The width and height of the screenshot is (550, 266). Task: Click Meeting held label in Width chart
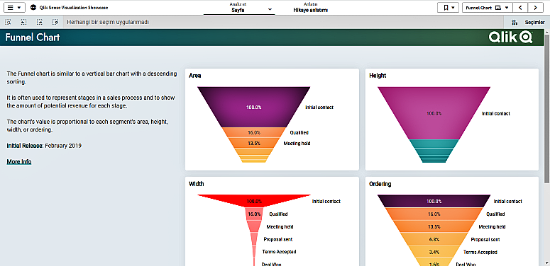point(280,226)
